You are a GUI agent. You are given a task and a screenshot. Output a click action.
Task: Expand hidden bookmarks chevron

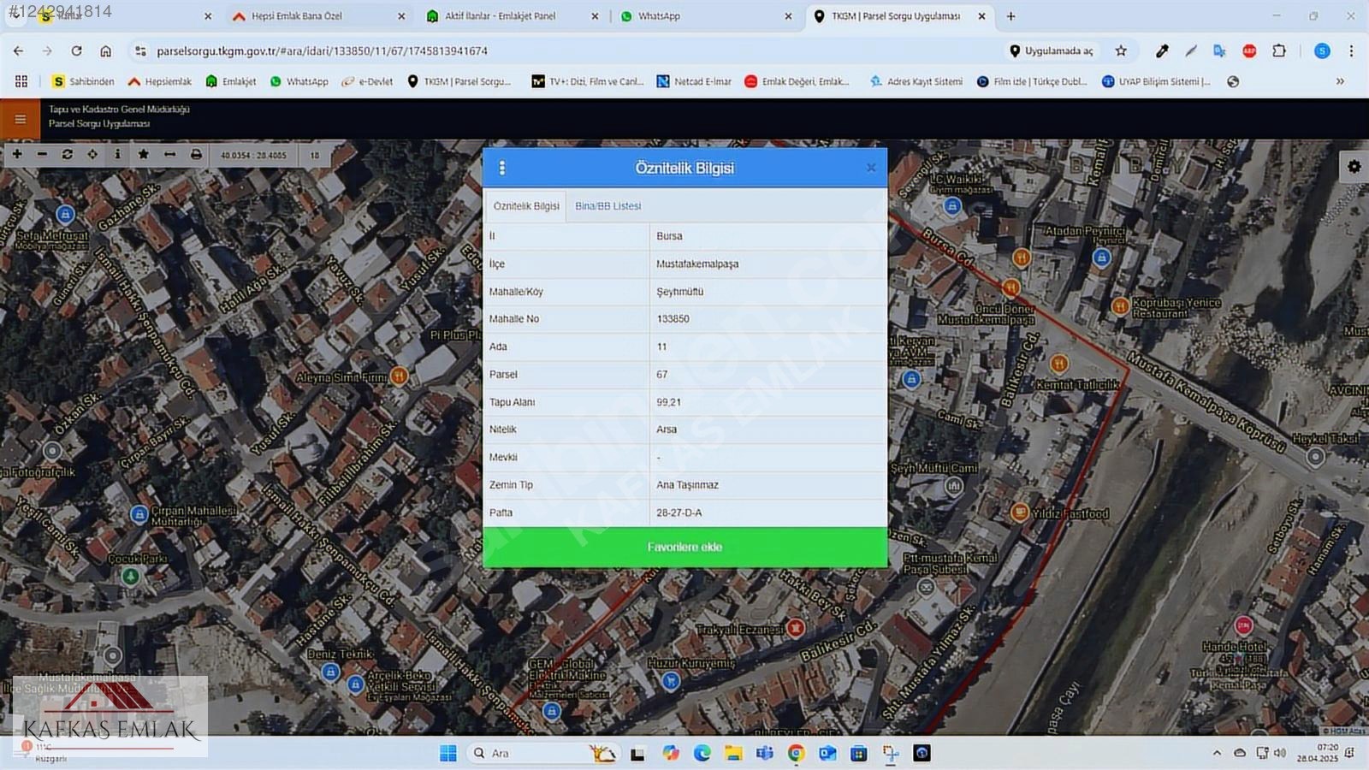1340,81
